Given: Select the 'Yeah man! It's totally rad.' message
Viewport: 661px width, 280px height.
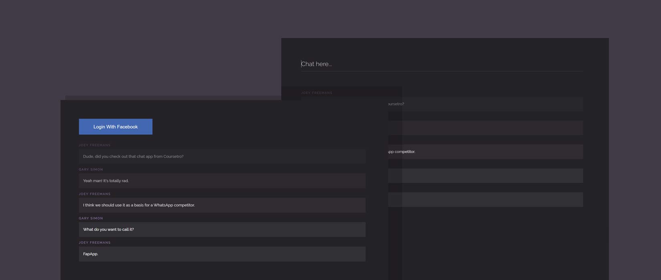Looking at the screenshot, I should pos(222,181).
